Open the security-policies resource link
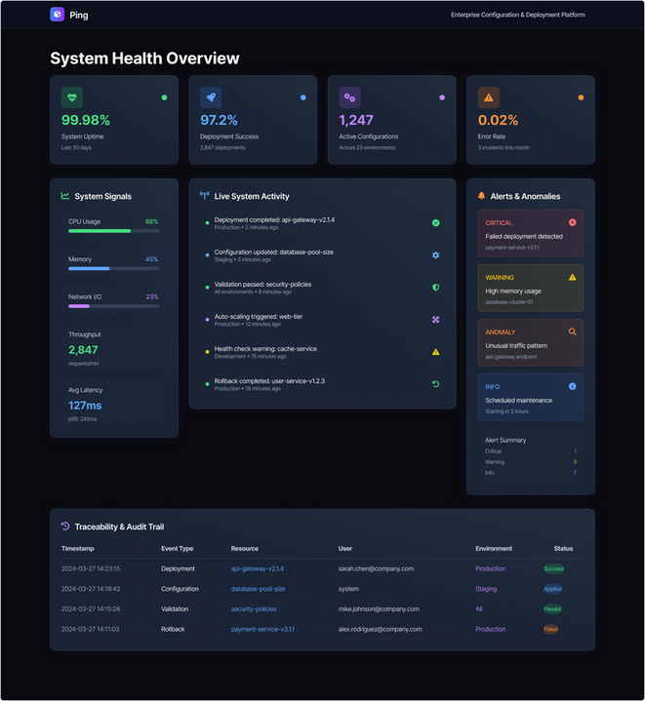 [254, 609]
